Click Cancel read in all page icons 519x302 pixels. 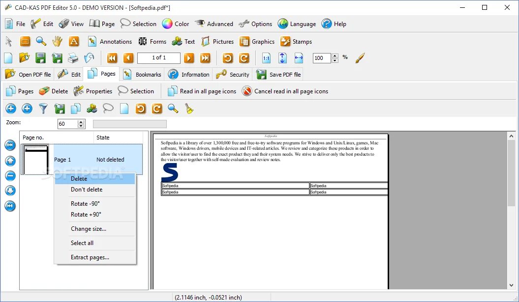[x=285, y=91]
